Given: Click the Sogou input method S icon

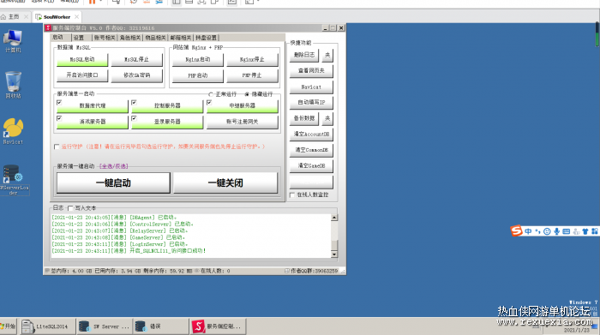Looking at the screenshot, I should 516,231.
